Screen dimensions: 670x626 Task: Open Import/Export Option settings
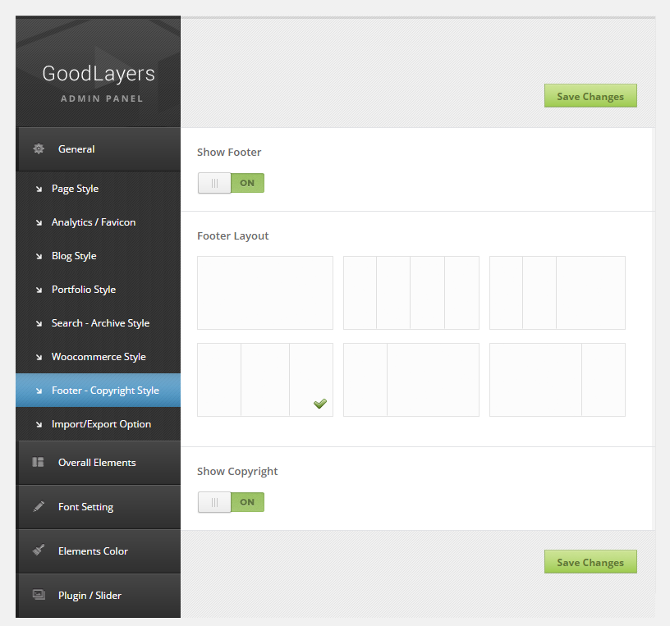tap(99, 424)
